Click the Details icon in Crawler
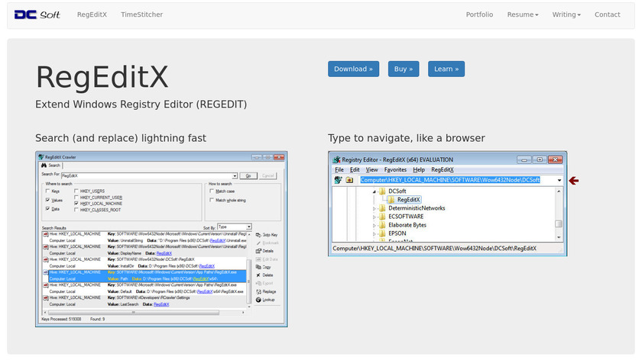 257,250
